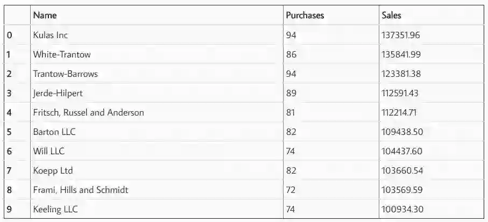Click Jerde-Hilpert purchases value 89
Image resolution: width=488 pixels, height=222 pixels.
(x=291, y=93)
